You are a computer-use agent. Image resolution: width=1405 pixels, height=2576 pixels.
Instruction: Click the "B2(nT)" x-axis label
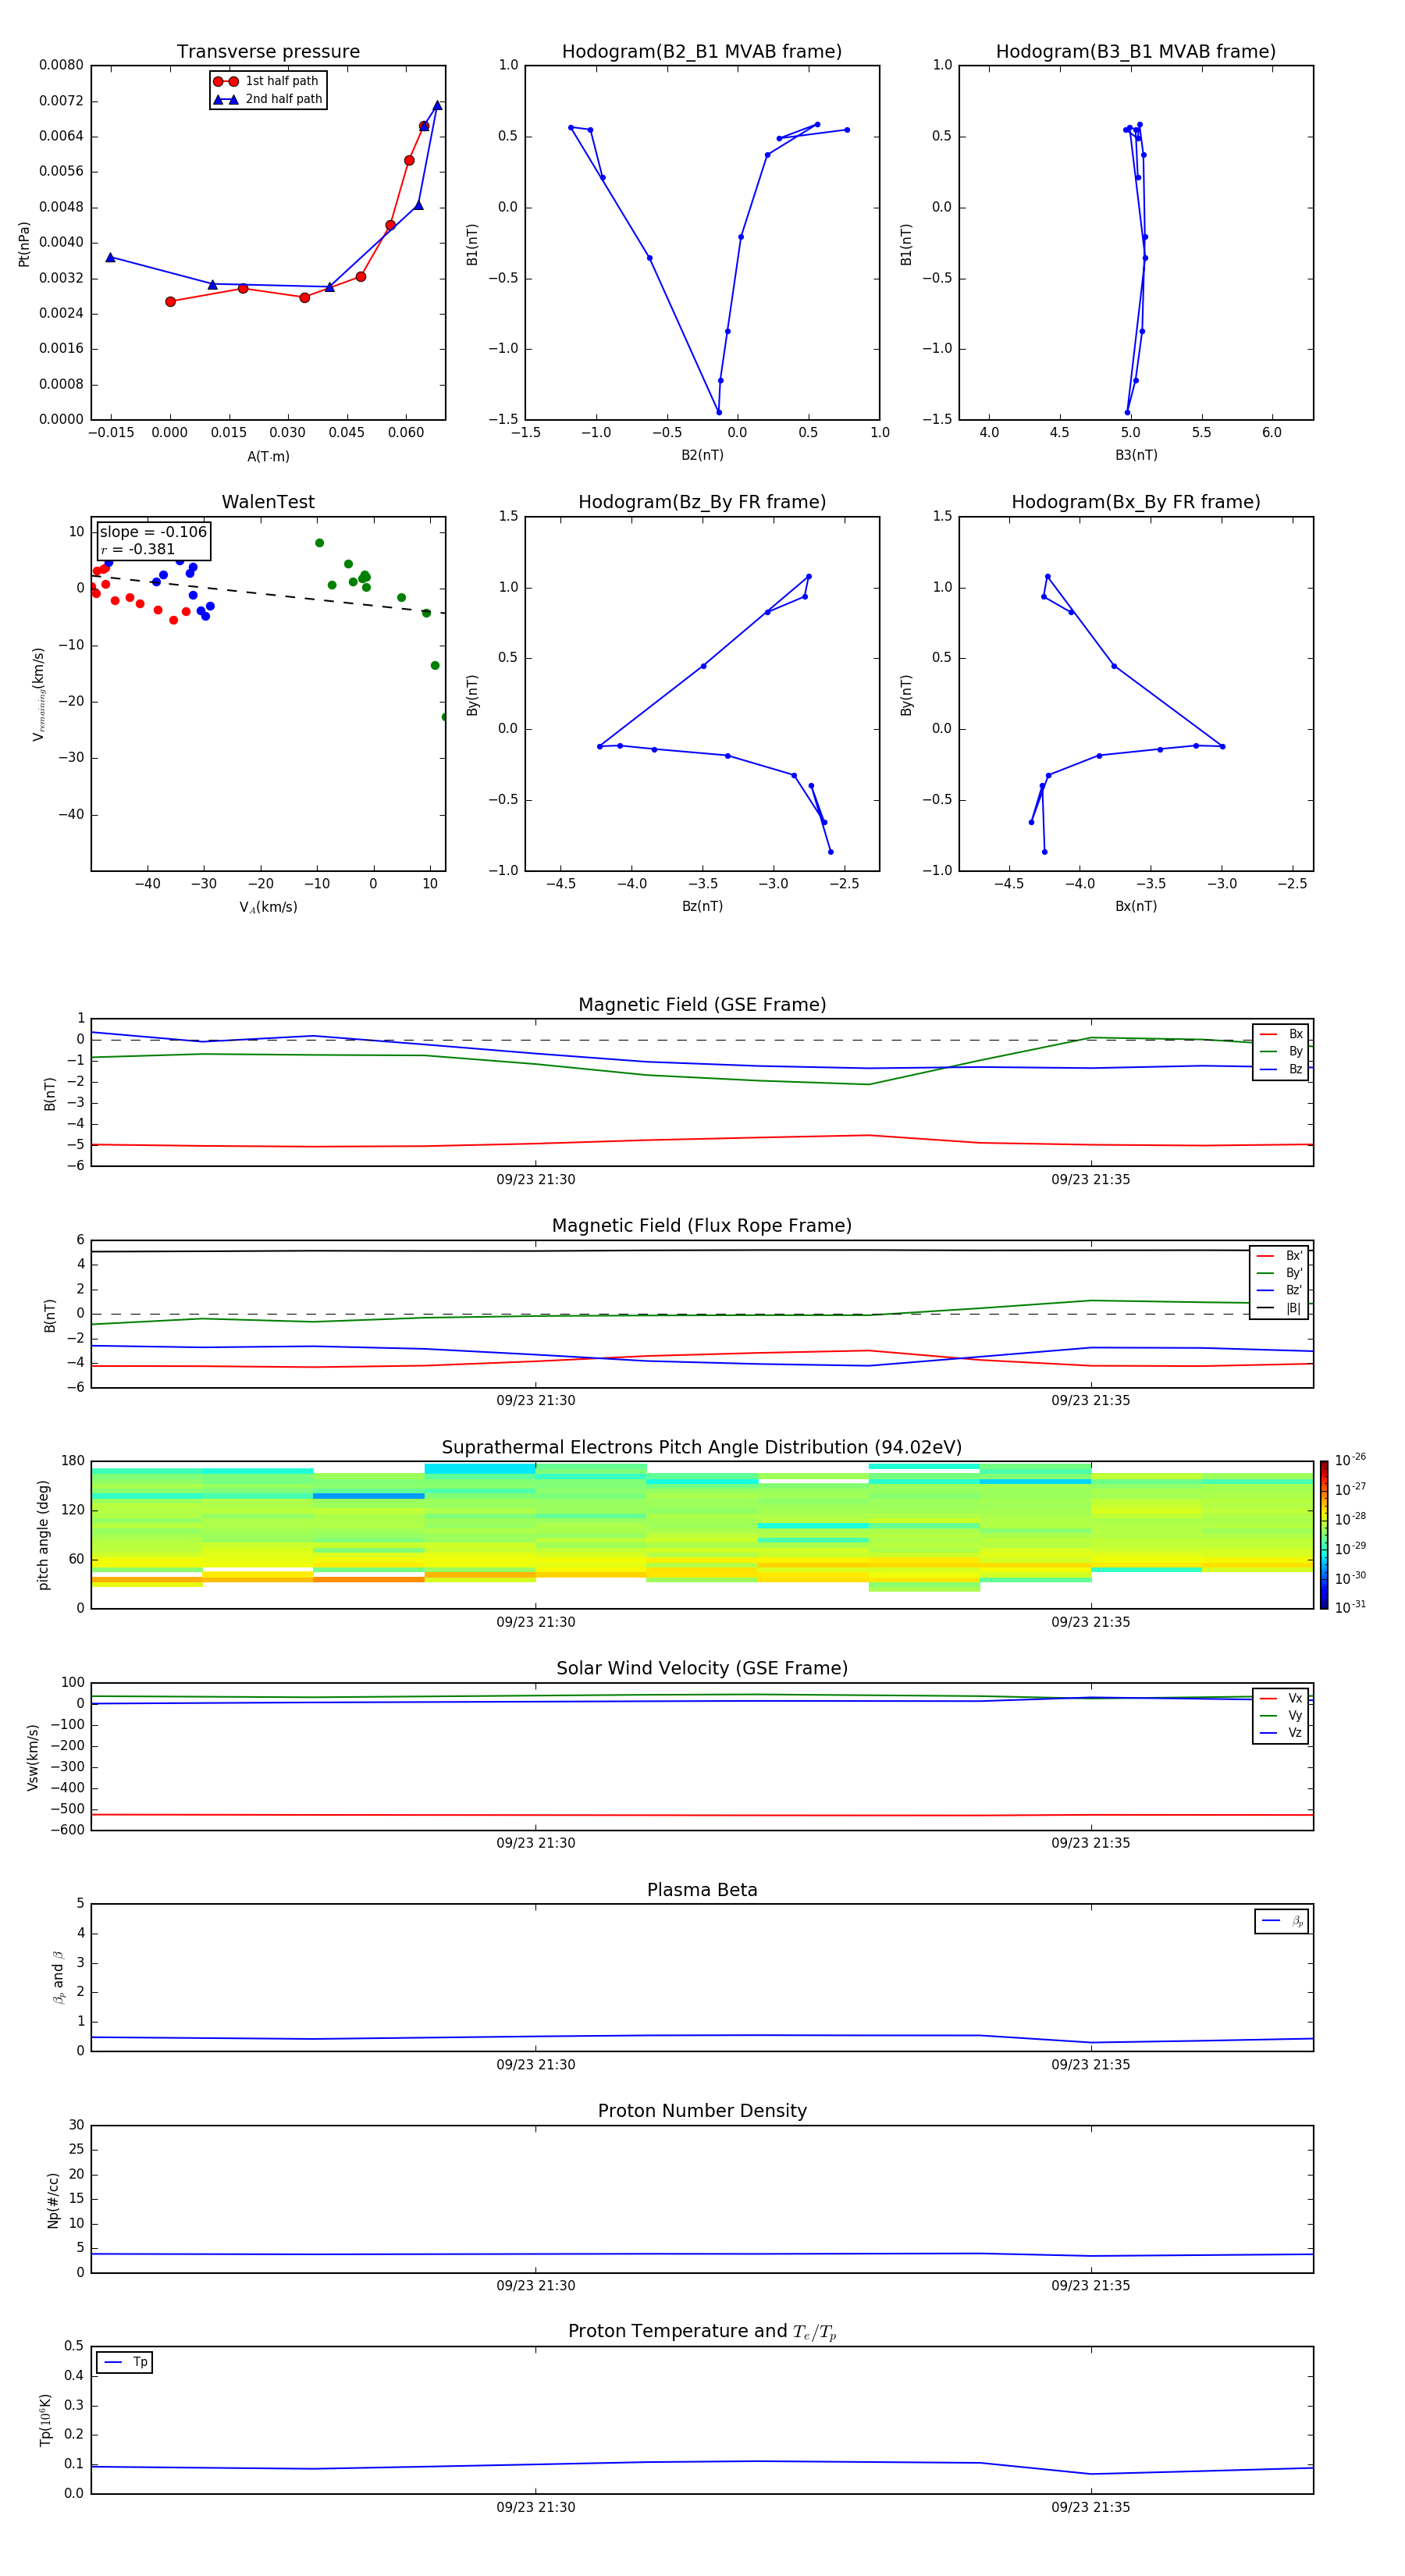point(702,455)
